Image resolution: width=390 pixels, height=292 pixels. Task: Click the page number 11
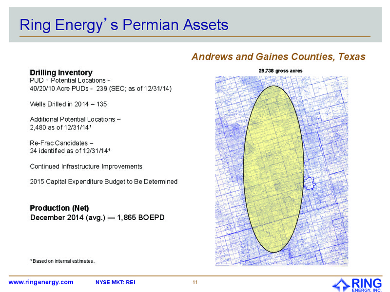(x=195, y=282)
